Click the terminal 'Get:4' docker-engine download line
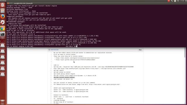Viewport: 187px width, 105px height. coord(54,41)
